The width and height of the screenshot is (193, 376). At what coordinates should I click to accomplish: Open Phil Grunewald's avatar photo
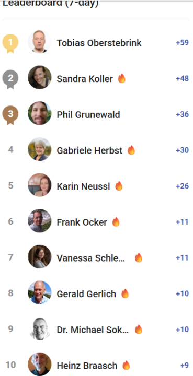point(40,113)
